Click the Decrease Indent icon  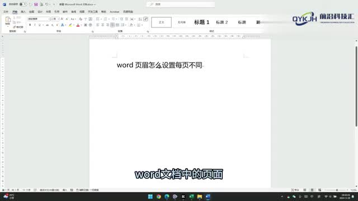click(x=121, y=19)
